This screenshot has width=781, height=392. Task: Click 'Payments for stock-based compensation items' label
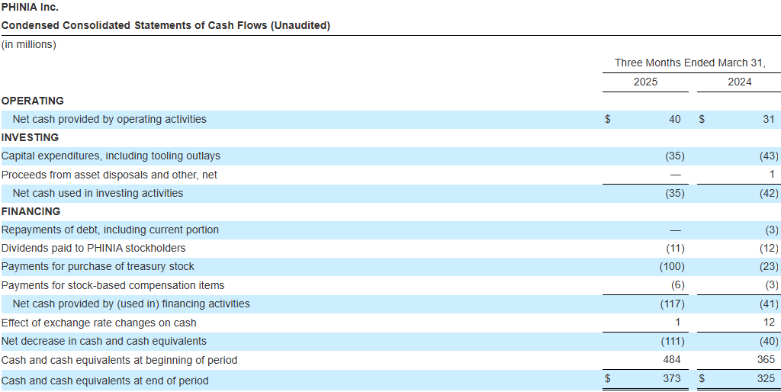[x=113, y=286]
